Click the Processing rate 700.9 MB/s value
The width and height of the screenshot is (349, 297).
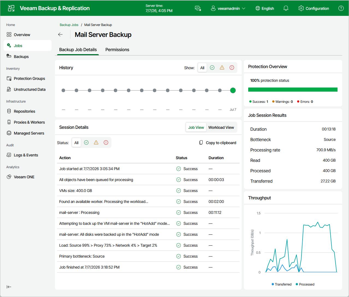[326, 150]
